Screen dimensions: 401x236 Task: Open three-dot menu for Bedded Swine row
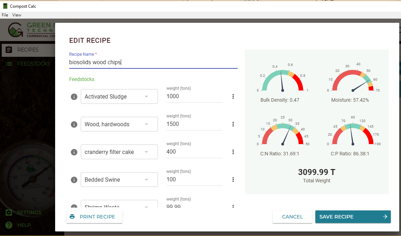tap(233, 180)
